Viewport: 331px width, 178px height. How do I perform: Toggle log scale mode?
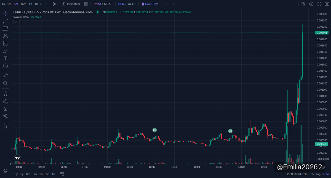(x=318, y=174)
